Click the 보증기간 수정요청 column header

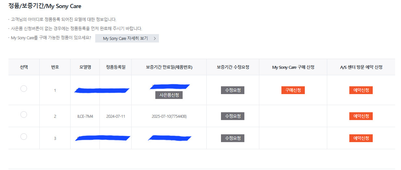click(233, 67)
